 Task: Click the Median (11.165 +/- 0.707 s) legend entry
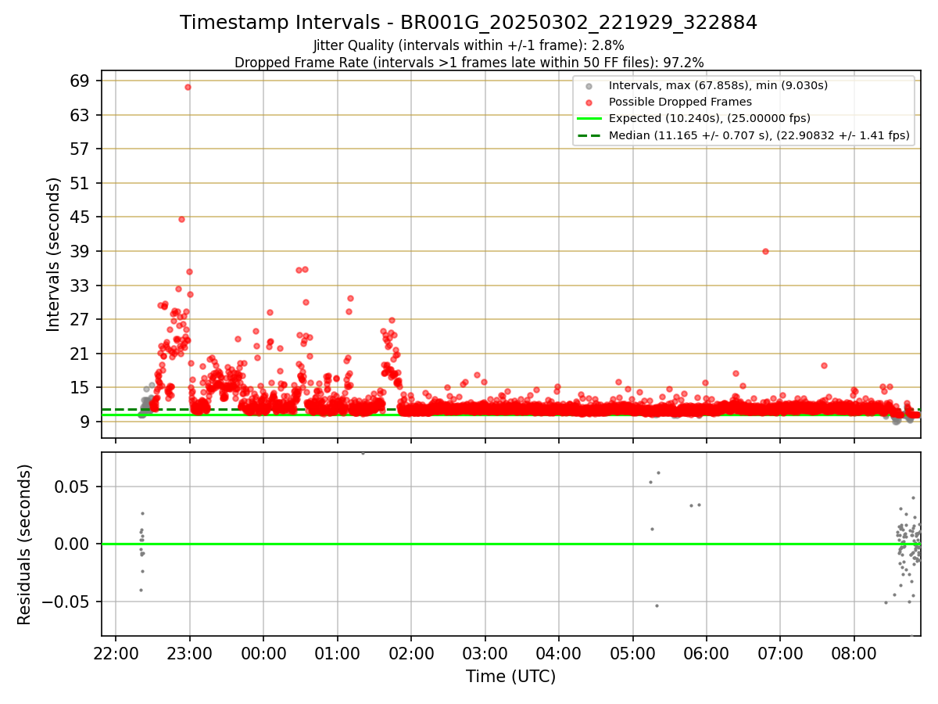(759, 135)
